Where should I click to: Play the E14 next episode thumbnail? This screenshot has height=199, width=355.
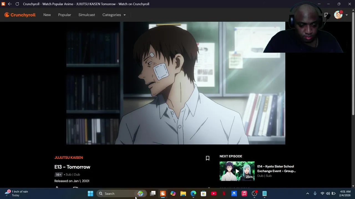(x=237, y=171)
